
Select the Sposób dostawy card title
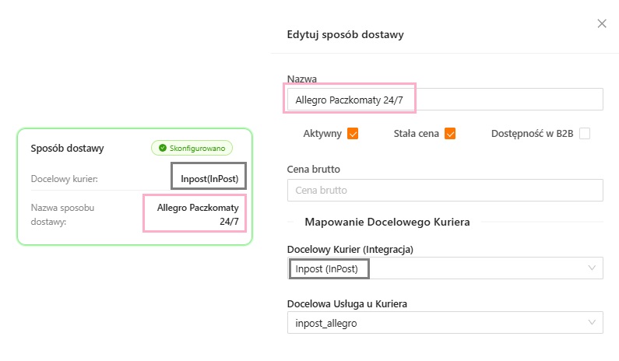[x=67, y=148]
